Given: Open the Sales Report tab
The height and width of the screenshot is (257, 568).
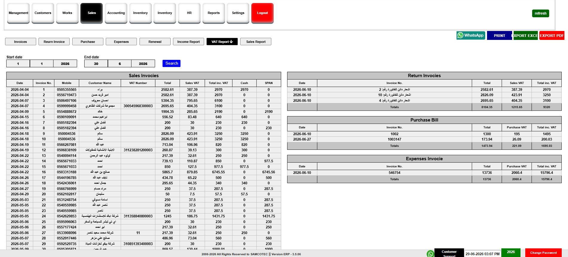Looking at the screenshot, I should (256, 42).
